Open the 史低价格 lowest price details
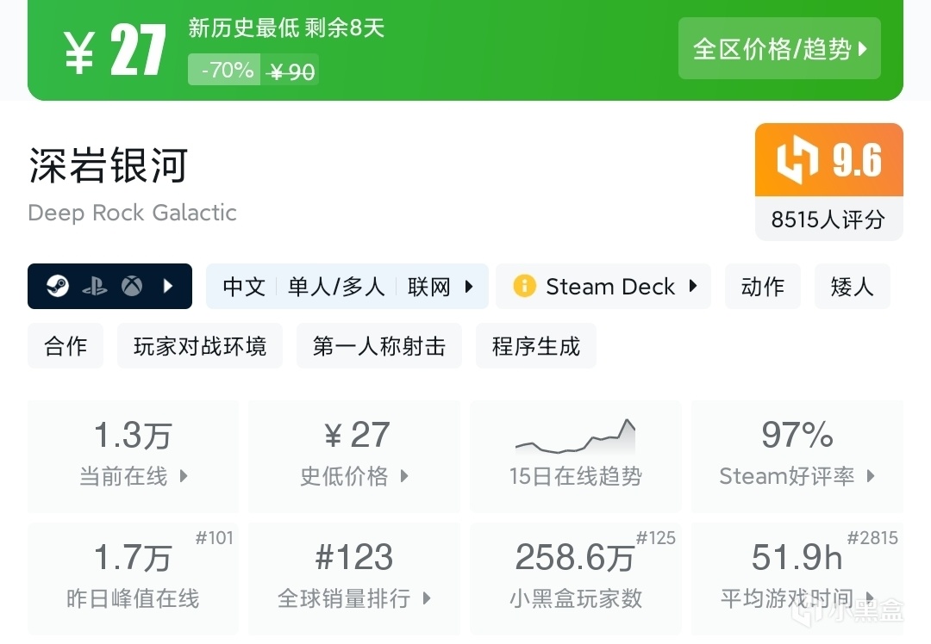Image resolution: width=931 pixels, height=644 pixels. click(x=354, y=455)
